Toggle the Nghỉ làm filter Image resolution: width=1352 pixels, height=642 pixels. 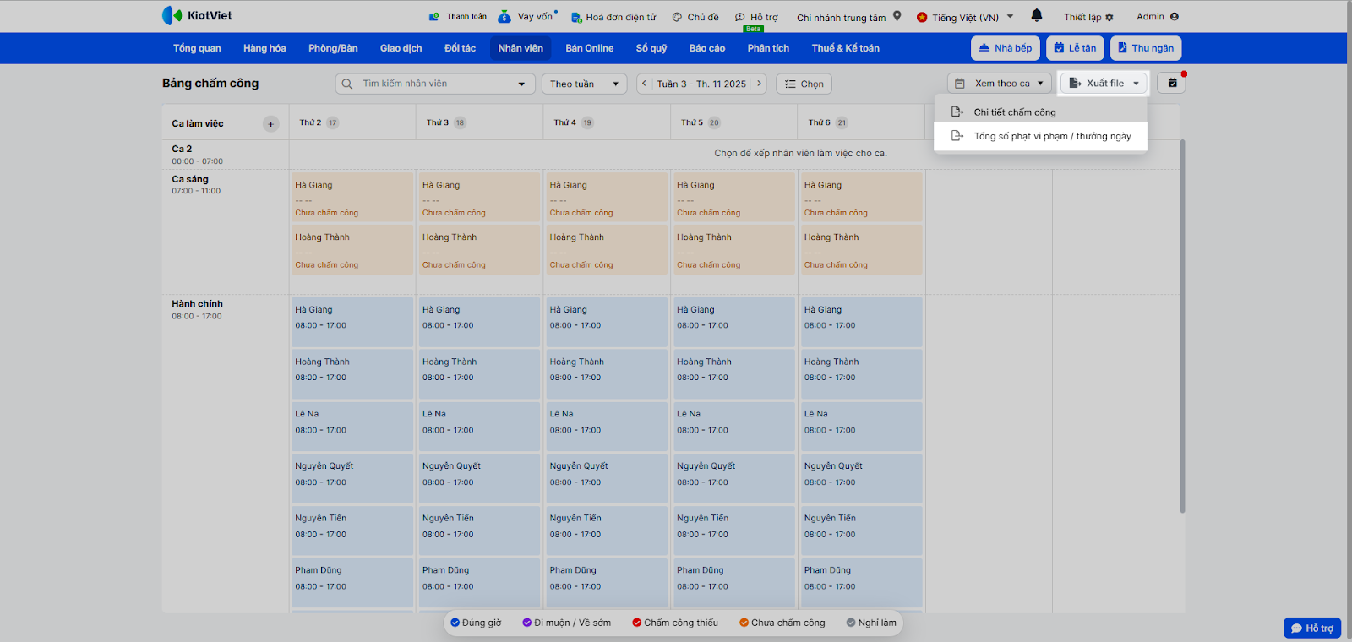(871, 623)
